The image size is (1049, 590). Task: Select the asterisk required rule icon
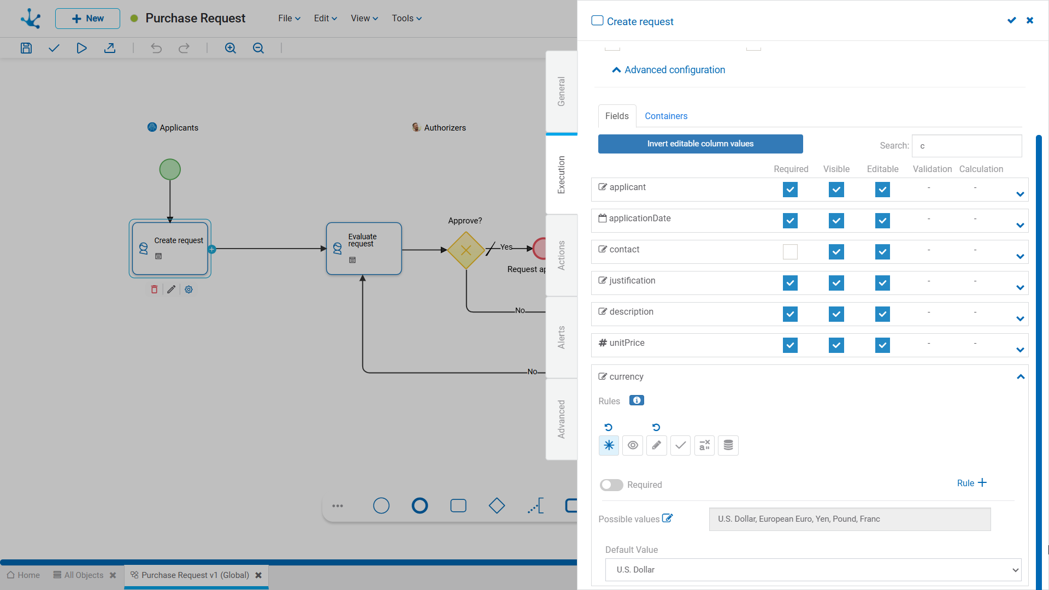[609, 445]
